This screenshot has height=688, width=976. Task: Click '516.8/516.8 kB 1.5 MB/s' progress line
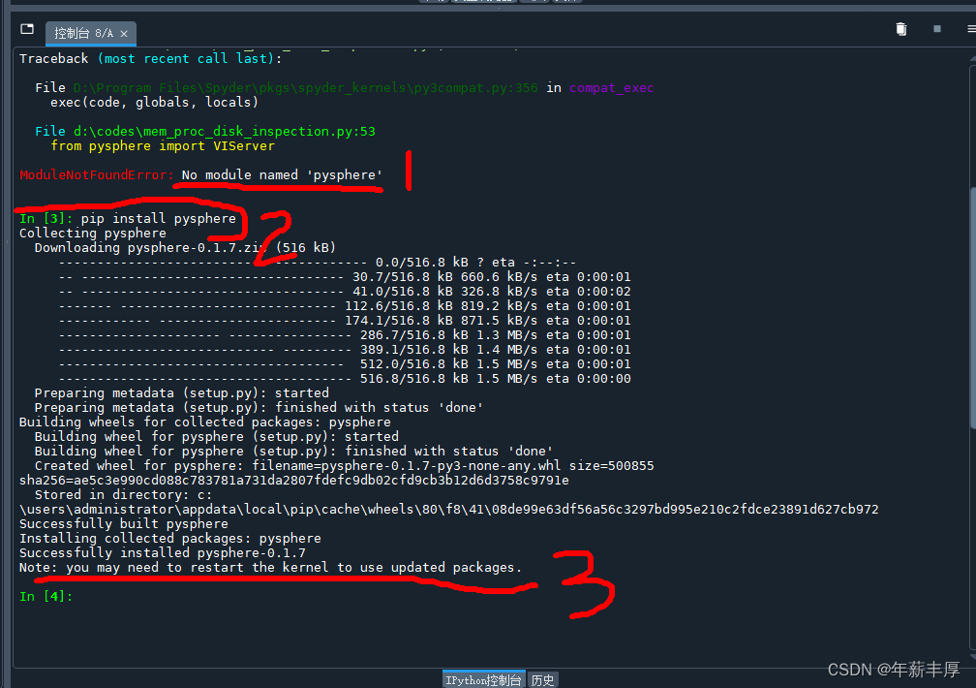coord(345,378)
